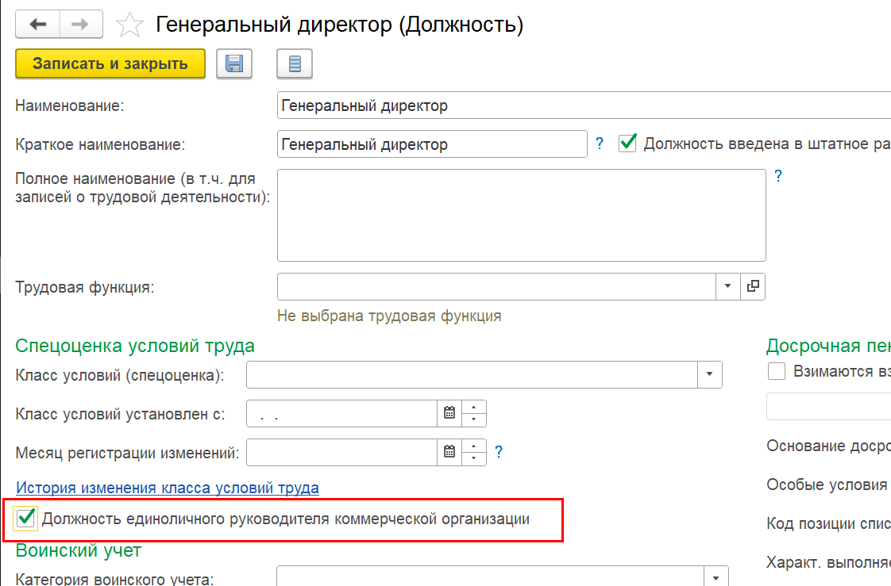
Task: Click into the 'Полное наименование' text area
Action: pos(521,214)
